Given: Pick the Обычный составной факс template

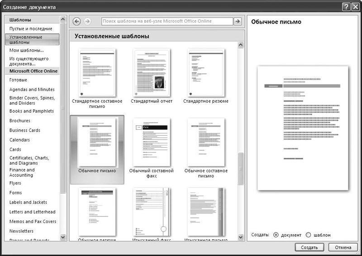Looking at the screenshot, I should (x=151, y=142).
